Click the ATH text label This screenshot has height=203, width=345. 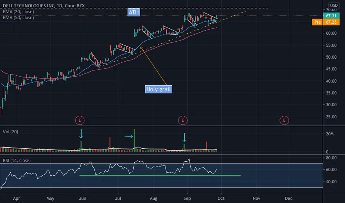tap(134, 12)
